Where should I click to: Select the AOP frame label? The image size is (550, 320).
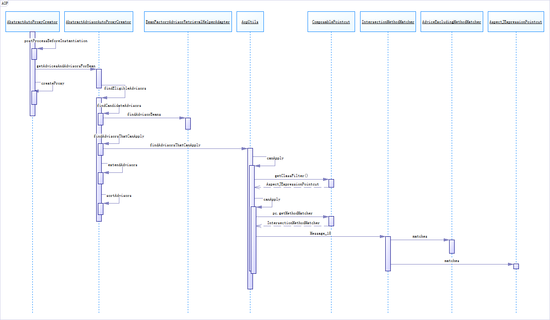pos(5,3)
